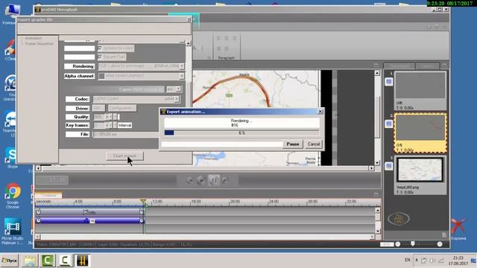The width and height of the screenshot is (477, 268).
Task: Click the zoom-out minus button
Action: (397, 244)
